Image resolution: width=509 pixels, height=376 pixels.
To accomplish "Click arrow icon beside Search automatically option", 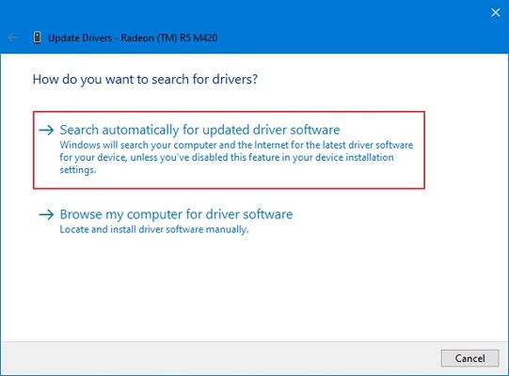I will 46,131.
